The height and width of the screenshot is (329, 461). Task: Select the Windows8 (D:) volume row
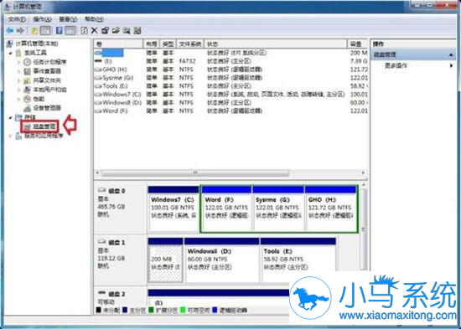230,102
